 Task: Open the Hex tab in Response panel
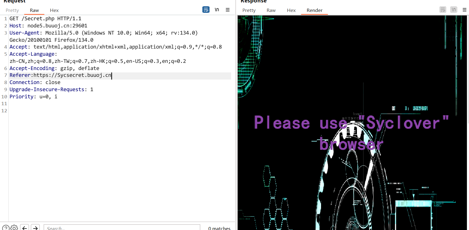[x=291, y=10]
